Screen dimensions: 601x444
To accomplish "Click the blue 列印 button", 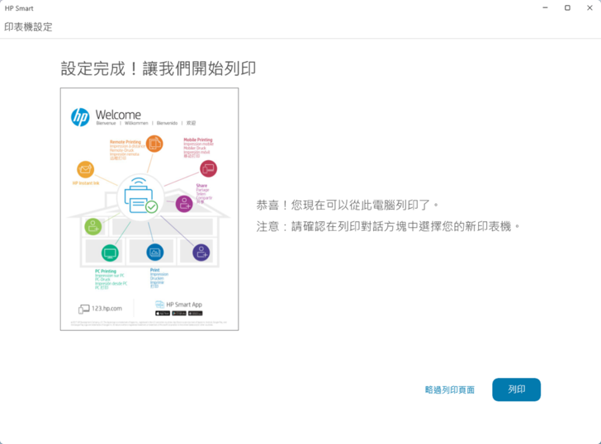I will pyautogui.click(x=516, y=390).
